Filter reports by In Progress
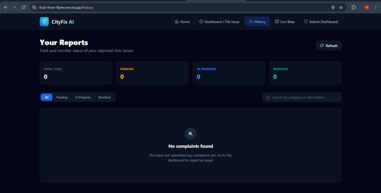This screenshot has width=381, height=193. click(x=83, y=97)
